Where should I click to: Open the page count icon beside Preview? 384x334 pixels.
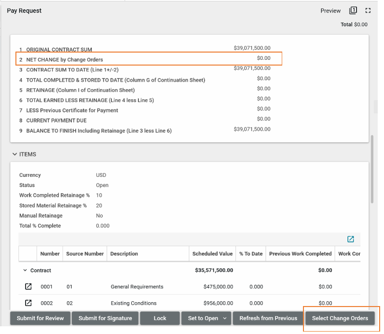(x=353, y=11)
